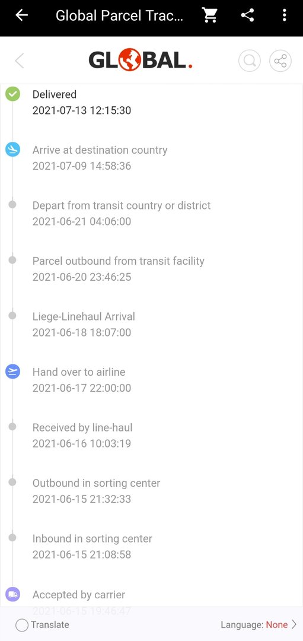Tap the GLOBAL logo
Screen dimensions: 303x641
click(141, 61)
